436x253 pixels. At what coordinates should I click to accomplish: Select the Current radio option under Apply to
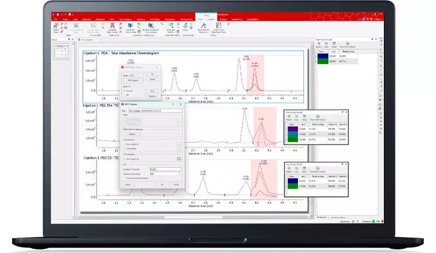point(124,91)
